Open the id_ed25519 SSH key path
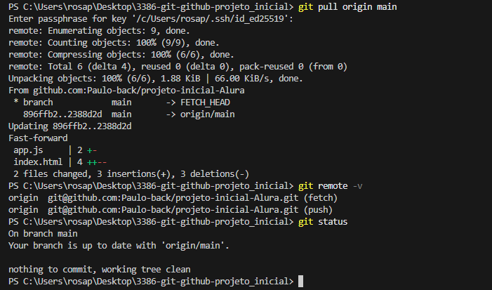Screen dimensions: 492x290 208,19
